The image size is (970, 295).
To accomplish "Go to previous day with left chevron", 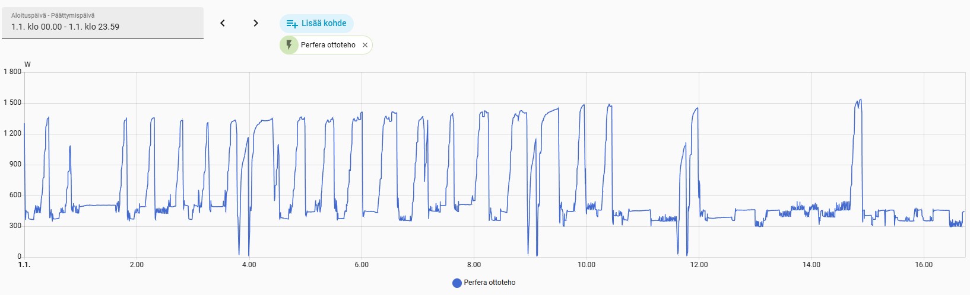I will click(223, 23).
